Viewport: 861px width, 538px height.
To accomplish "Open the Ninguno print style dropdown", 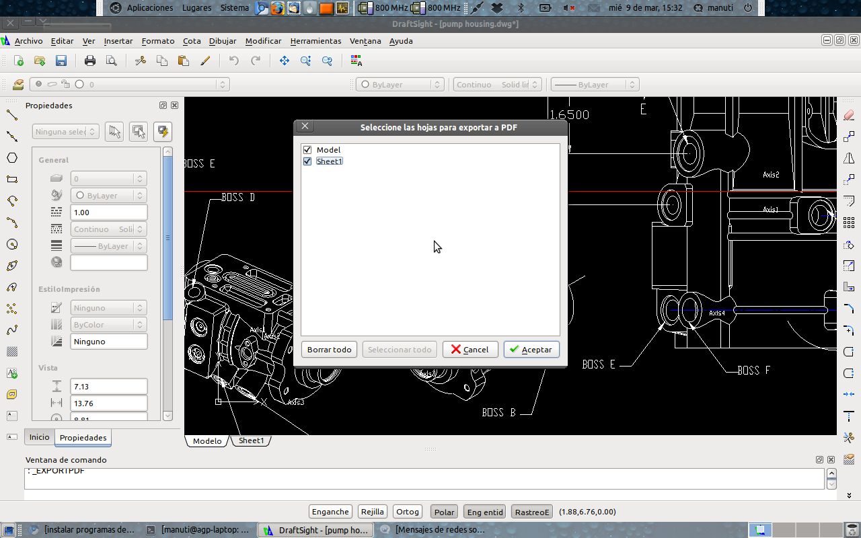I will 108,308.
